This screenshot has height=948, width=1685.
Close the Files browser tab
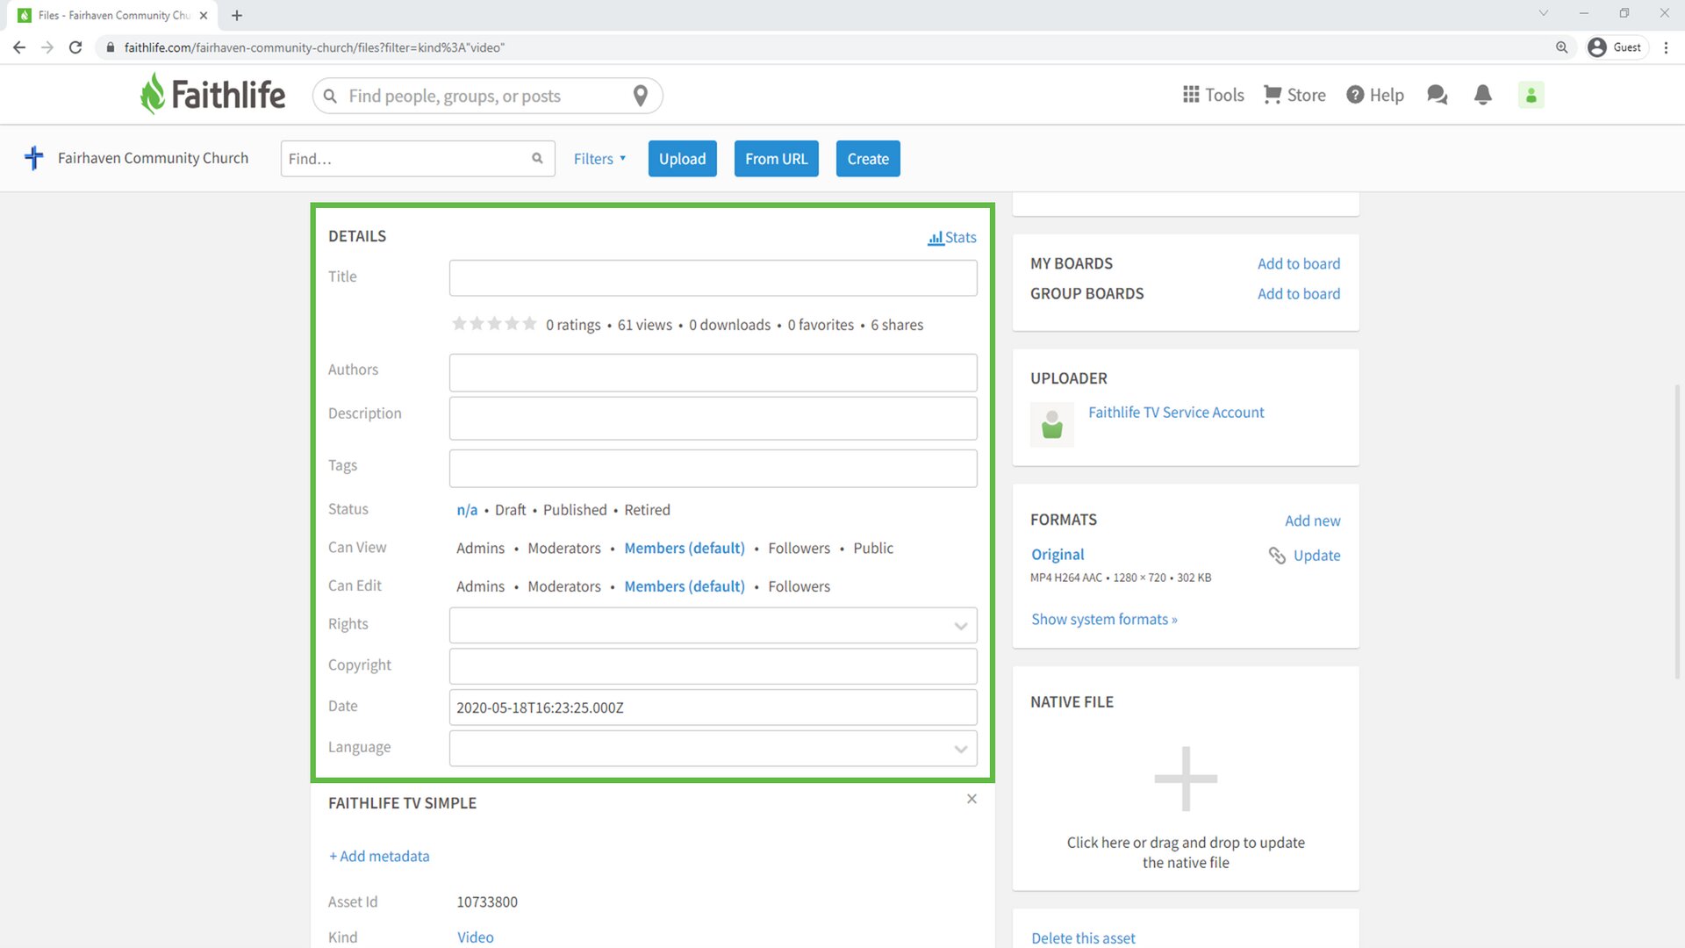click(204, 15)
